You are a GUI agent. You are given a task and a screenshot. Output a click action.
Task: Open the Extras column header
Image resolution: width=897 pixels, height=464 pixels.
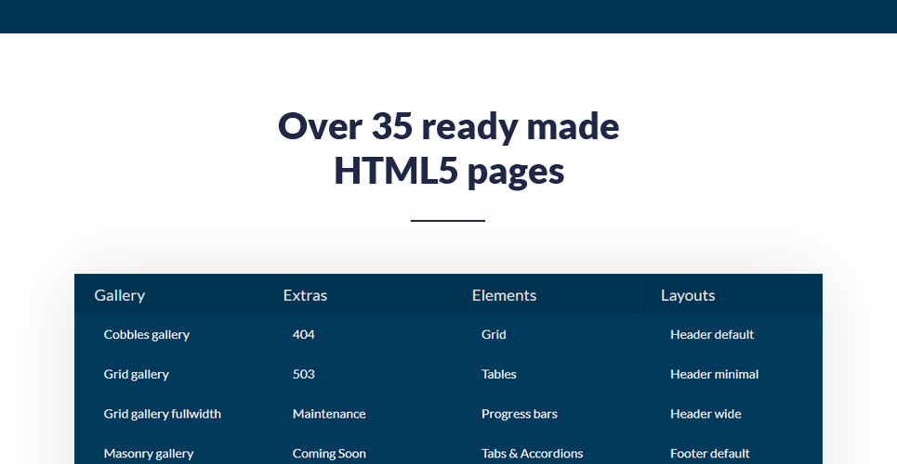point(305,295)
